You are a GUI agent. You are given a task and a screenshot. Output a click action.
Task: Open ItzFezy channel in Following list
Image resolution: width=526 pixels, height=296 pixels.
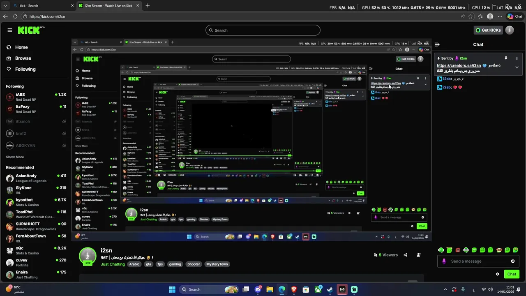(36, 109)
